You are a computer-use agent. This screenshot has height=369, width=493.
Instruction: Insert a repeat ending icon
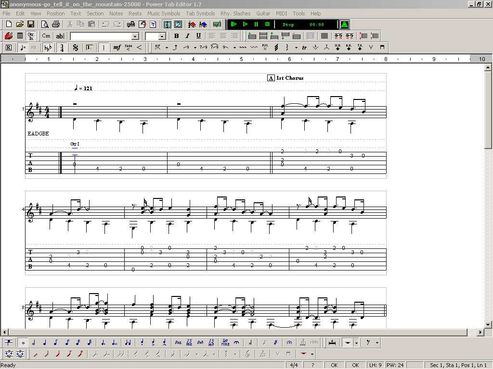(x=89, y=48)
